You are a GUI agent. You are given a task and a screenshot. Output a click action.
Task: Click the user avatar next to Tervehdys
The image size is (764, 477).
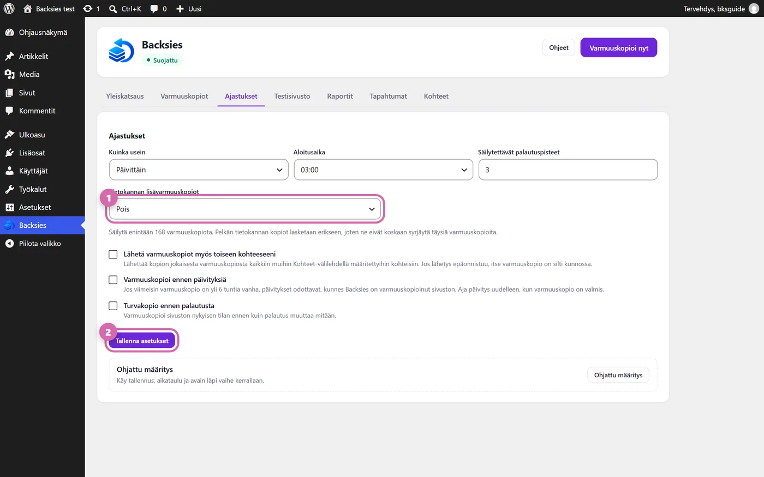click(754, 9)
